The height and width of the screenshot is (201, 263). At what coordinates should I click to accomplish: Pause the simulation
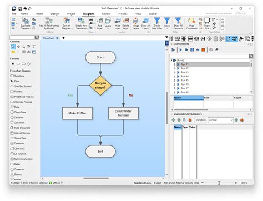[x=192, y=49]
